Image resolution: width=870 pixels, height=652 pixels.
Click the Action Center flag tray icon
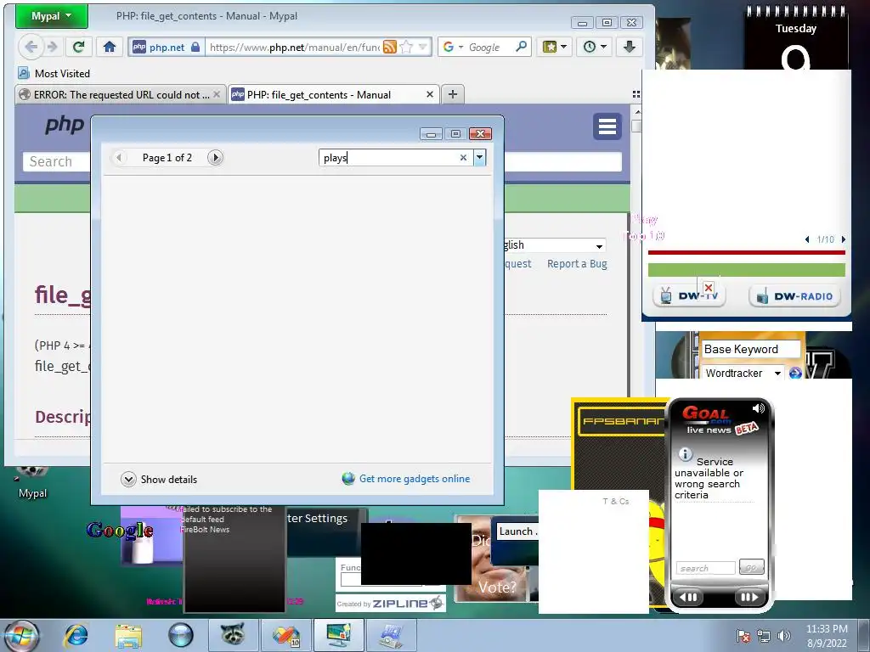pyautogui.click(x=743, y=635)
